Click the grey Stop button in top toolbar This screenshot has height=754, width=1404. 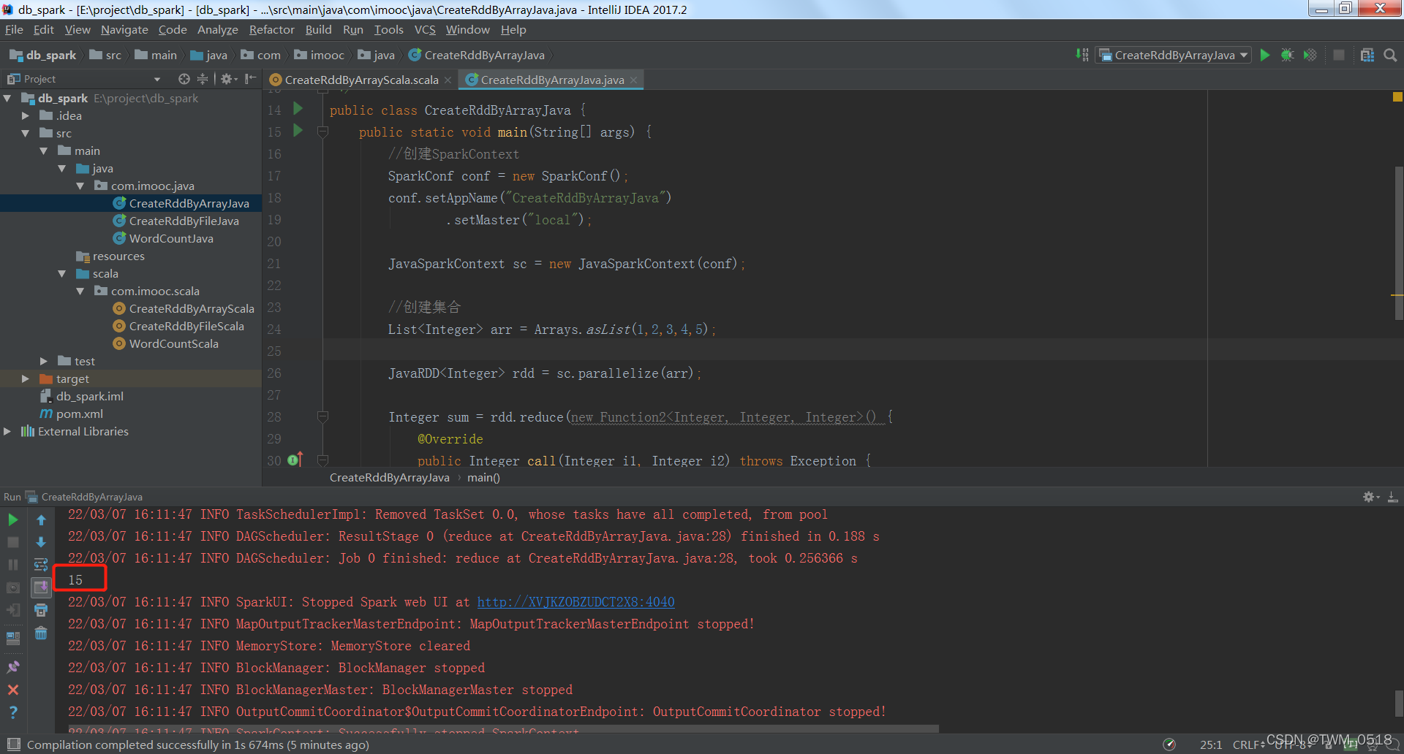(1339, 55)
